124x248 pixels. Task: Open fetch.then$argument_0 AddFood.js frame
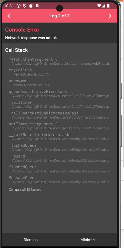(x=59, y=61)
